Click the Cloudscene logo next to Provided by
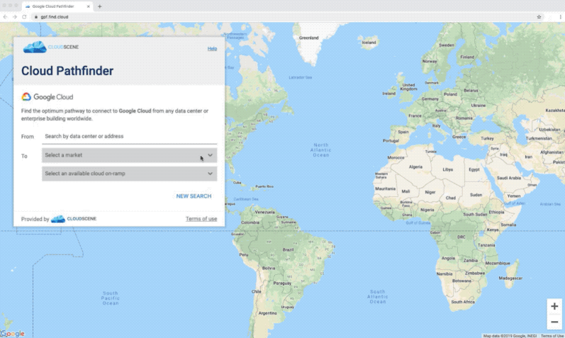This screenshot has width=565, height=338. 74,219
